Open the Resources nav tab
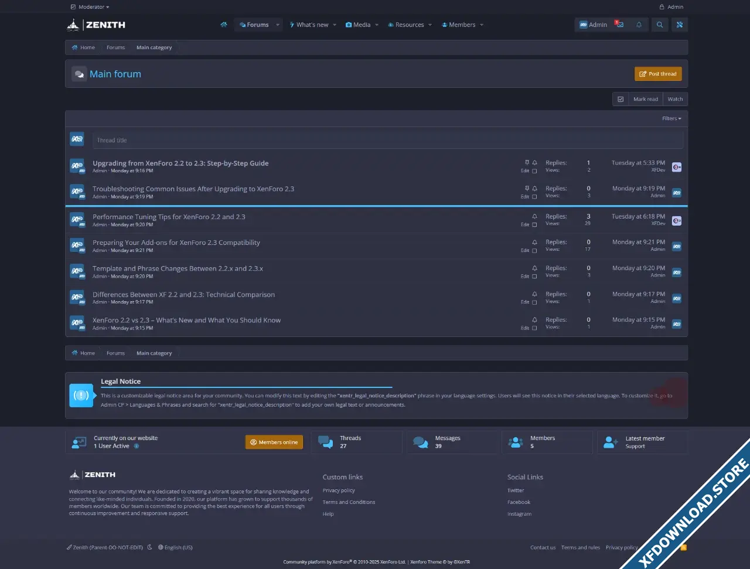 click(x=405, y=25)
